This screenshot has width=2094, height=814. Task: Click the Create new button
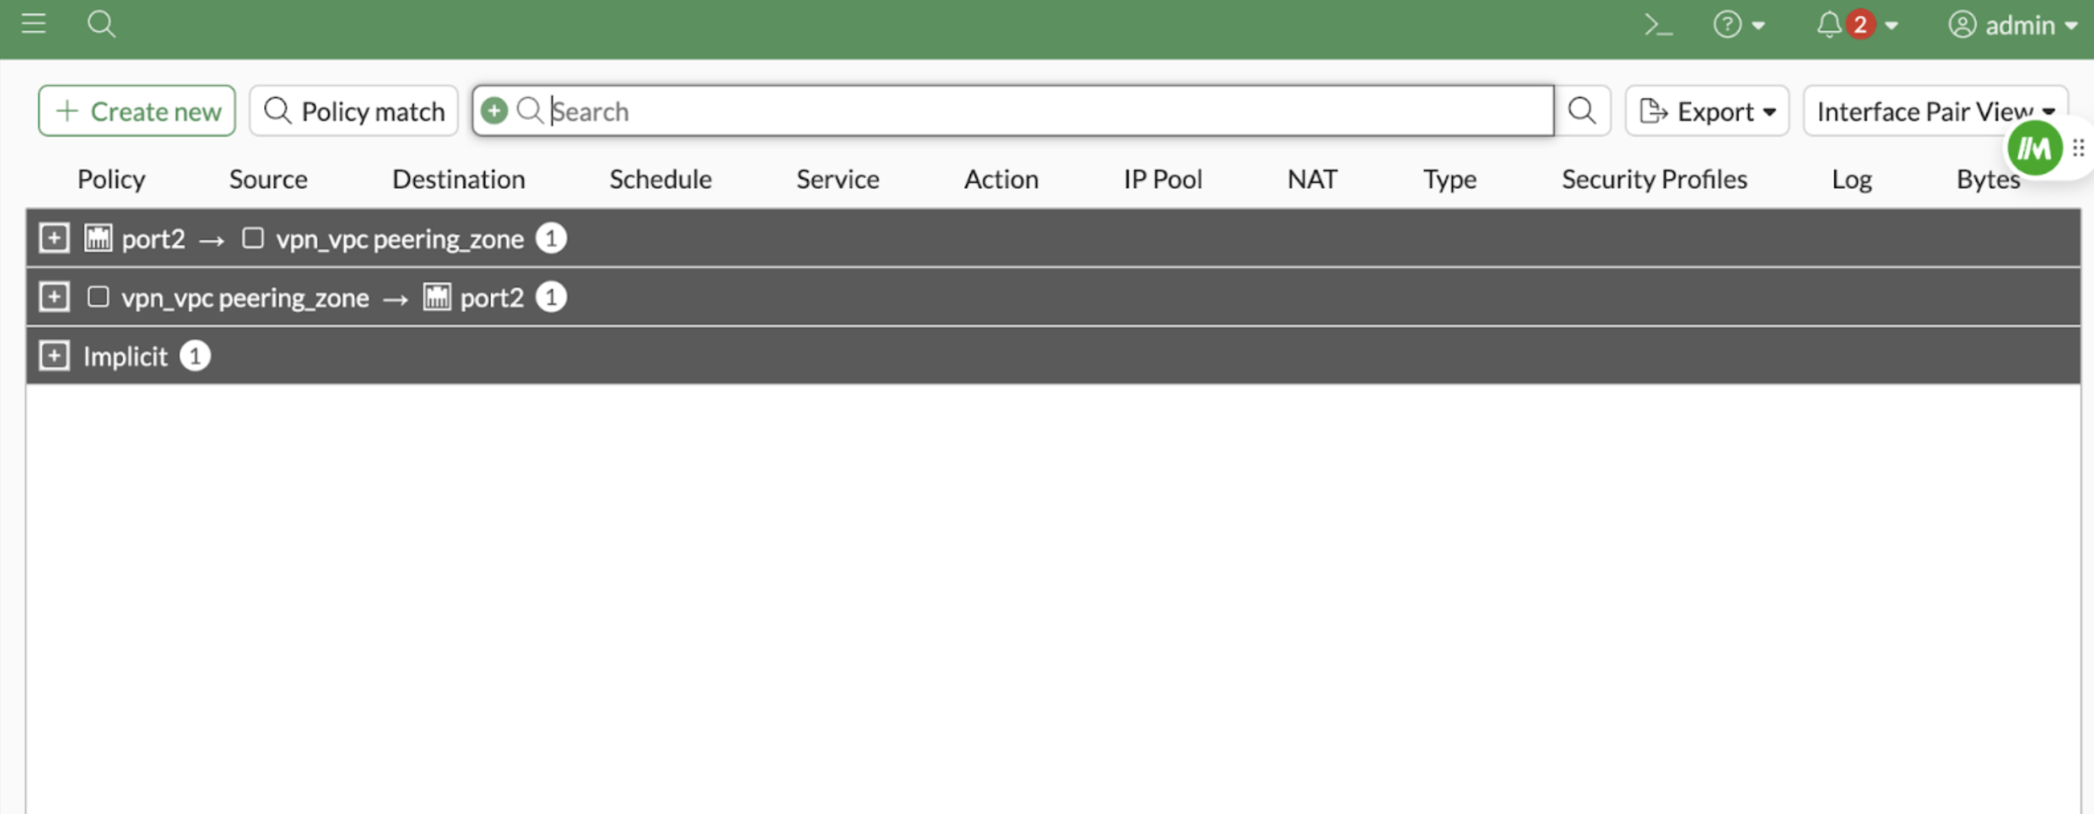(136, 110)
